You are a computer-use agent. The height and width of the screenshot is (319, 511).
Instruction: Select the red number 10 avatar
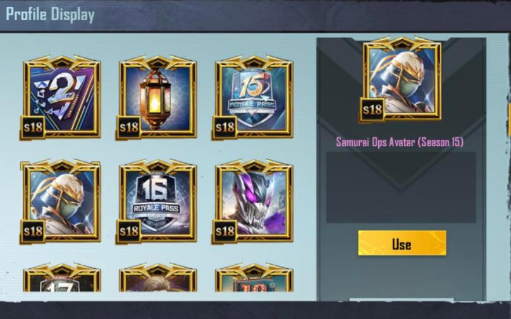coord(254,278)
